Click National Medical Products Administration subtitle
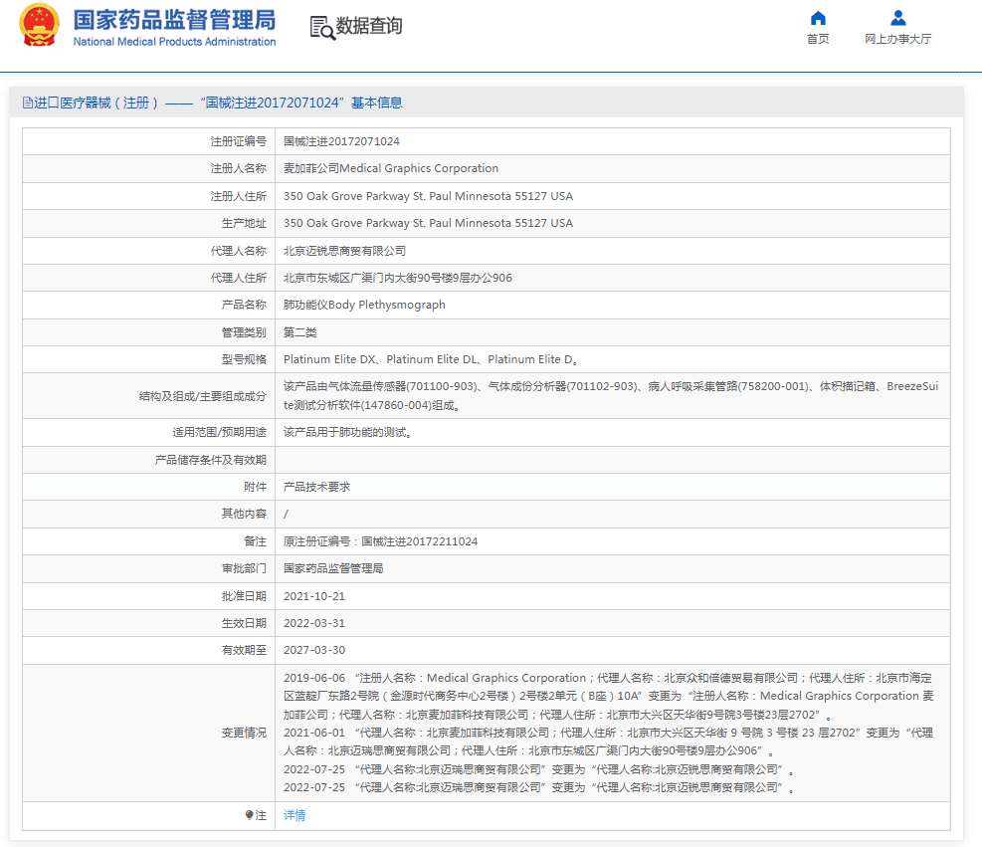 [x=174, y=42]
